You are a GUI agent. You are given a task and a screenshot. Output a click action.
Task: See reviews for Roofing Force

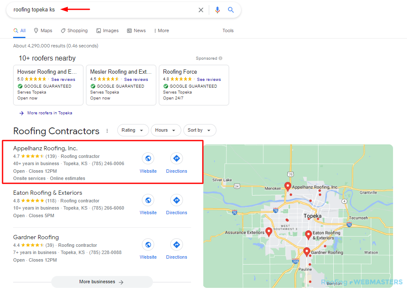pyautogui.click(x=209, y=79)
